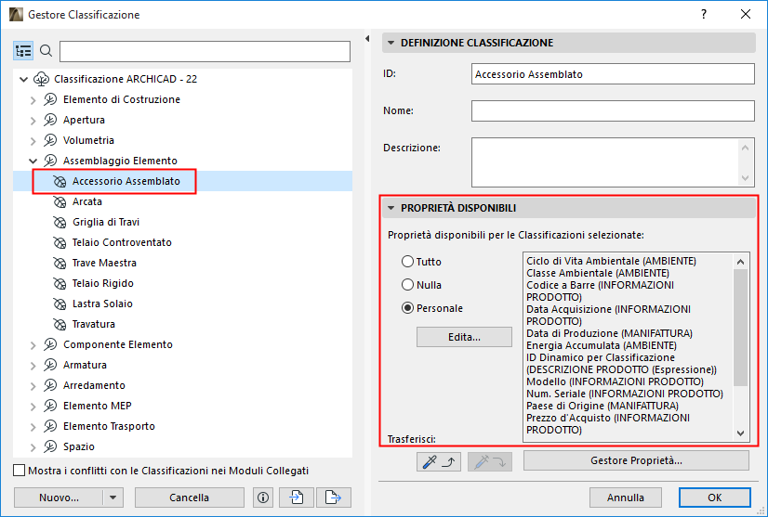The height and width of the screenshot is (517, 768).
Task: Select Classe Ambientale (AMBIENTE) in properties list
Action: coord(598,273)
